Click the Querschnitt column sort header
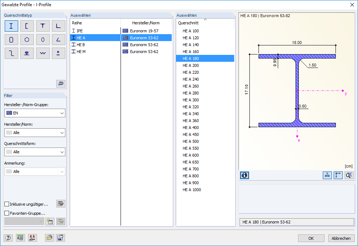Viewport: 358px width, 246px height. tap(205, 23)
